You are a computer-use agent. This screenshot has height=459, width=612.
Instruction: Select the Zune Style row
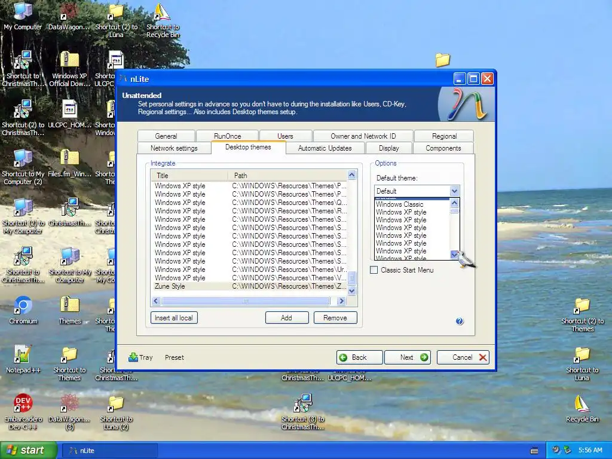(249, 286)
